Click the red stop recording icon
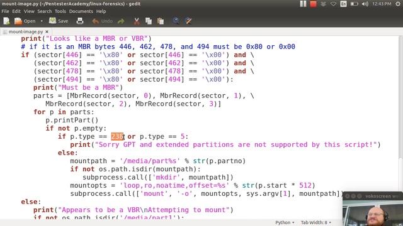The width and height of the screenshot is (403, 226). pos(313,4)
